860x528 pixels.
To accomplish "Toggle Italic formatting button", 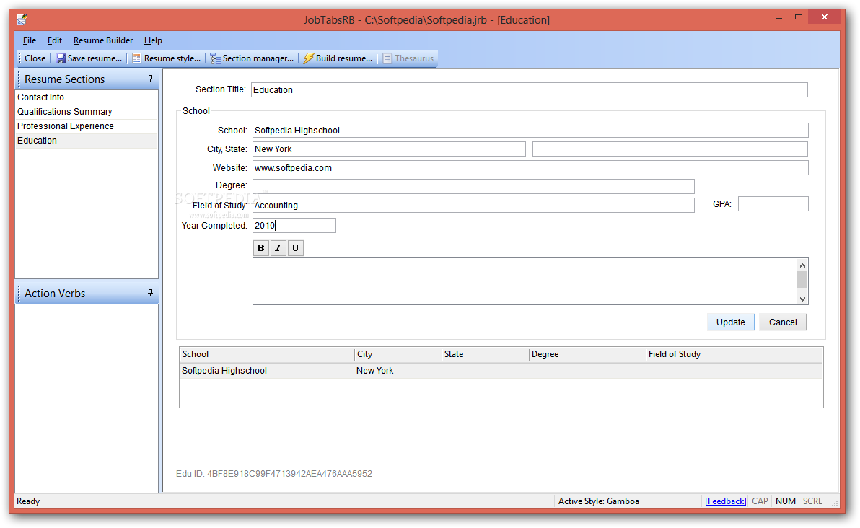I will [278, 248].
